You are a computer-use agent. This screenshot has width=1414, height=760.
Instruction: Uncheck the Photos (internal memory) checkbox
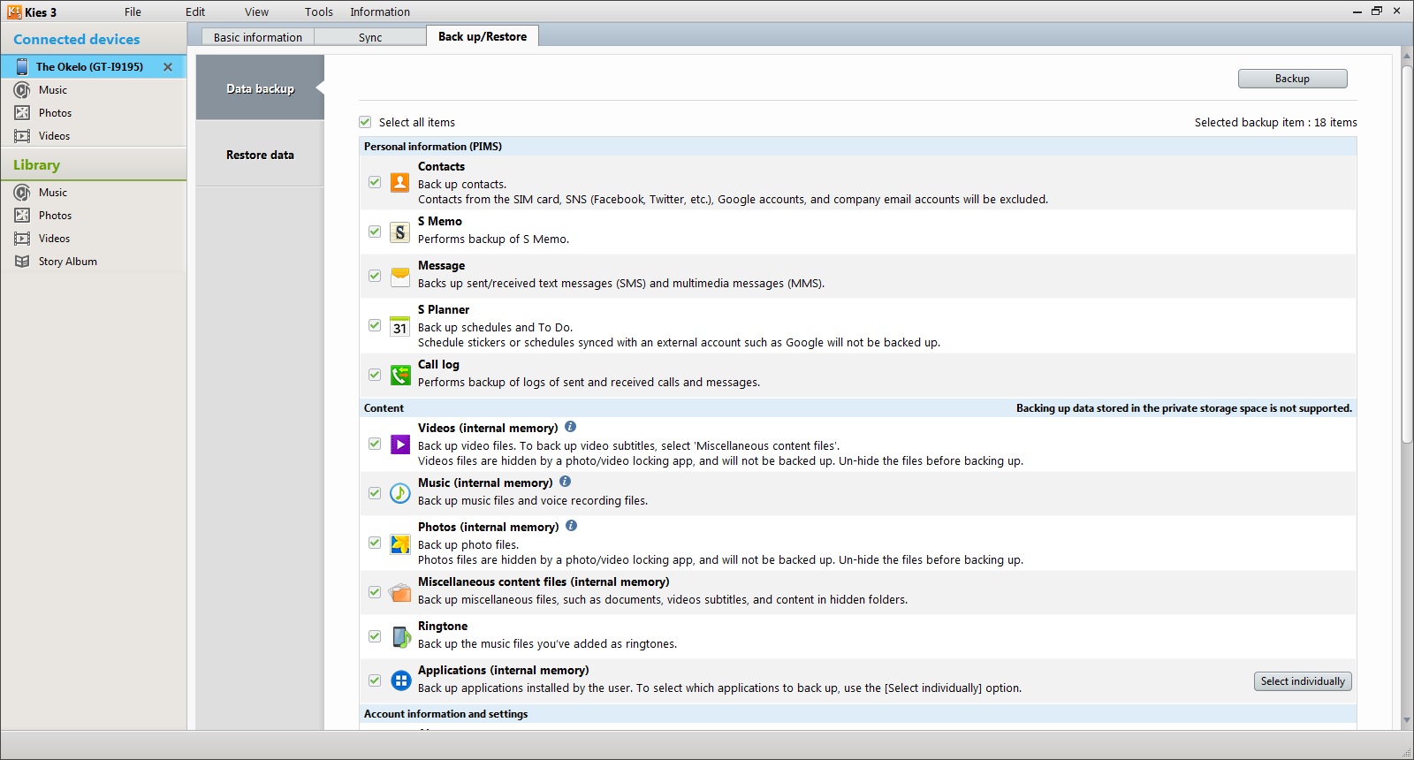[375, 543]
